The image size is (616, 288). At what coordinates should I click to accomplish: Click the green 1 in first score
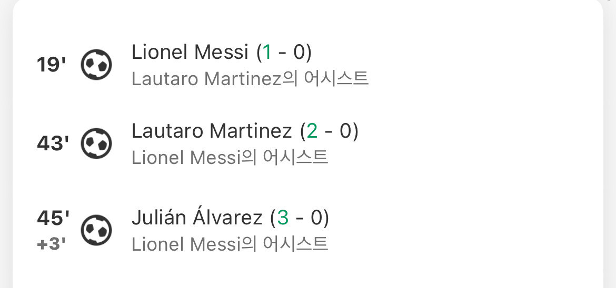pos(267,52)
